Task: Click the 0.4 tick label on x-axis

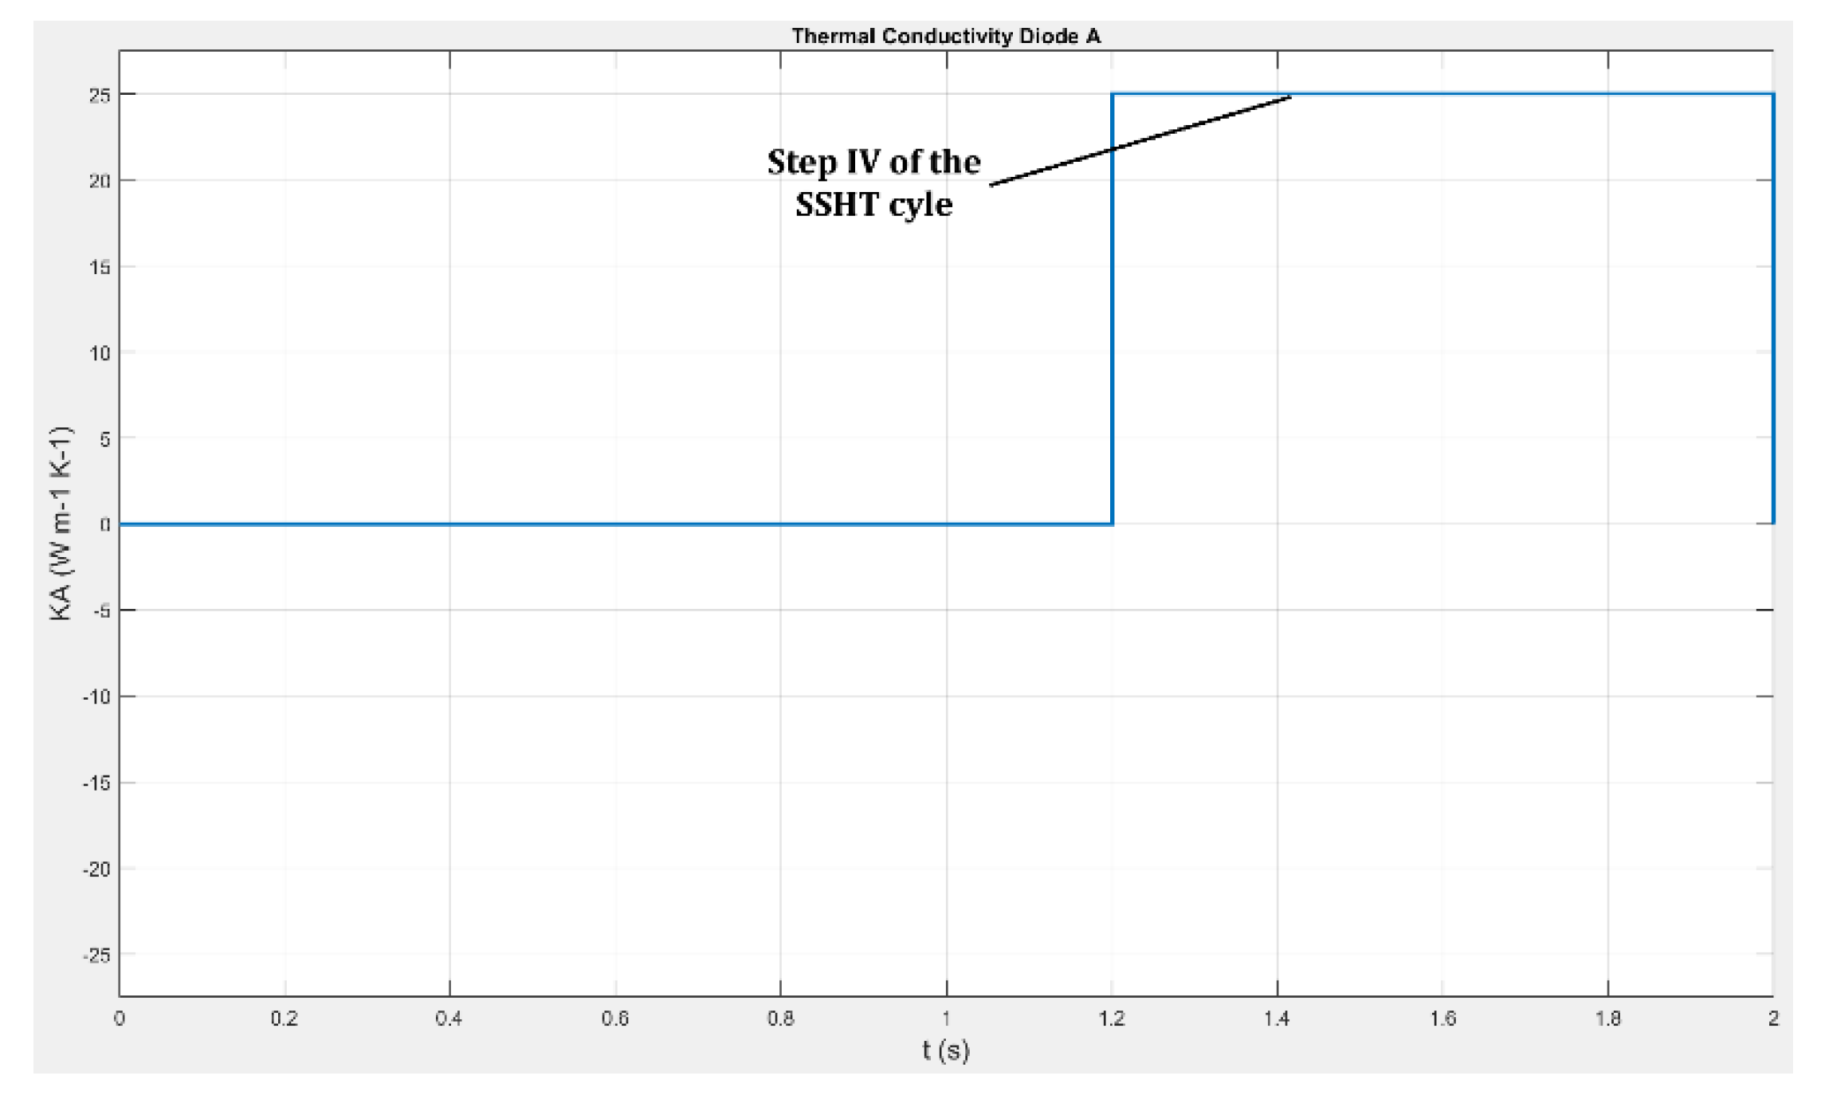Action: 449,1019
